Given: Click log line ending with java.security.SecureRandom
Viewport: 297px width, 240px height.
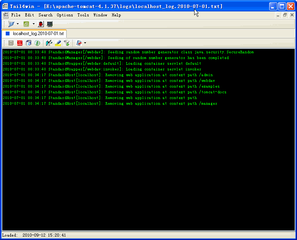Looking at the screenshot, I should coord(128,52).
